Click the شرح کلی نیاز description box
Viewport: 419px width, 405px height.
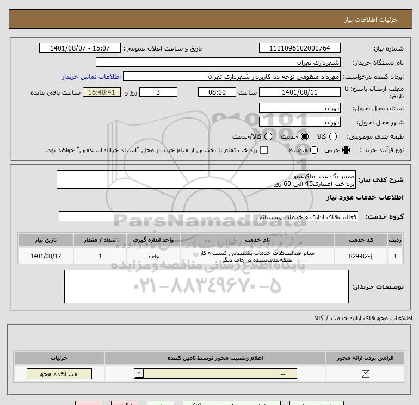(x=206, y=179)
